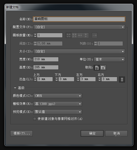Viewport: 137px width, 150px height.
Task: Click the 出血(L) bleed label
Action: coord(26,79)
